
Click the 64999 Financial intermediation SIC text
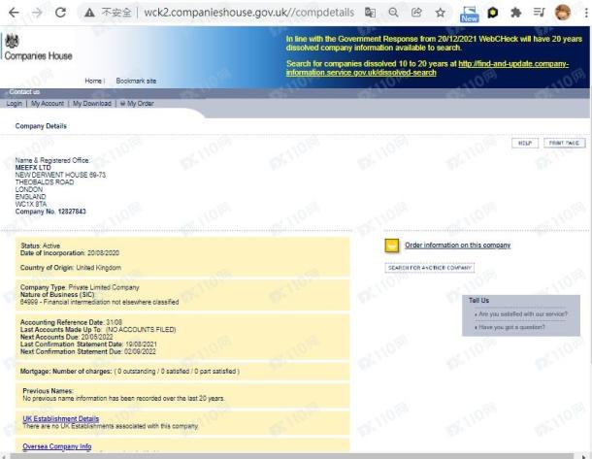pyautogui.click(x=100, y=302)
